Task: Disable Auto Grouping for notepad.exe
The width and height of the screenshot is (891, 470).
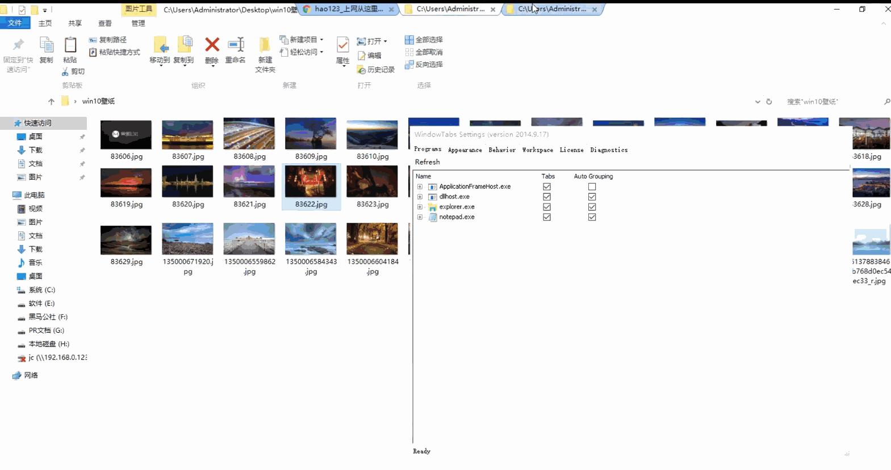Action: tap(592, 217)
